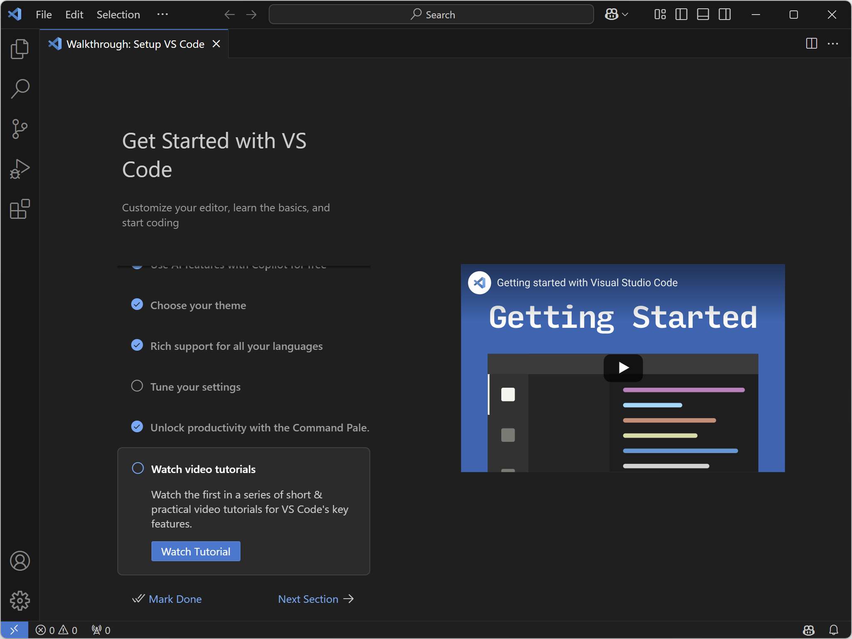Check the 'Tune your settings' step circle
Image resolution: width=852 pixels, height=639 pixels.
click(x=137, y=386)
